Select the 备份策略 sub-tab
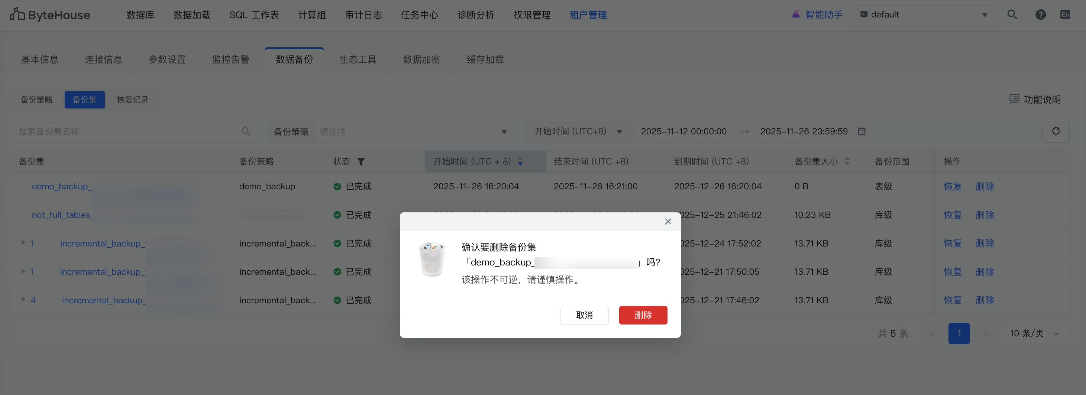Viewport: 1086px width, 395px height. pyautogui.click(x=37, y=100)
